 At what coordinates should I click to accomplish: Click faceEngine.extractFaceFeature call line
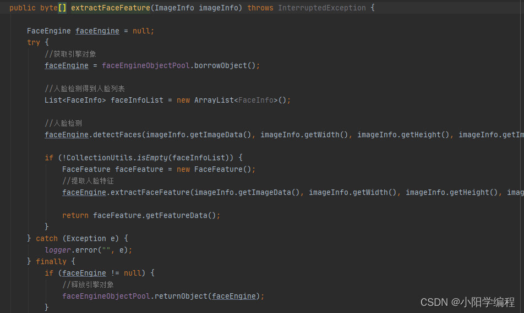click(293, 192)
